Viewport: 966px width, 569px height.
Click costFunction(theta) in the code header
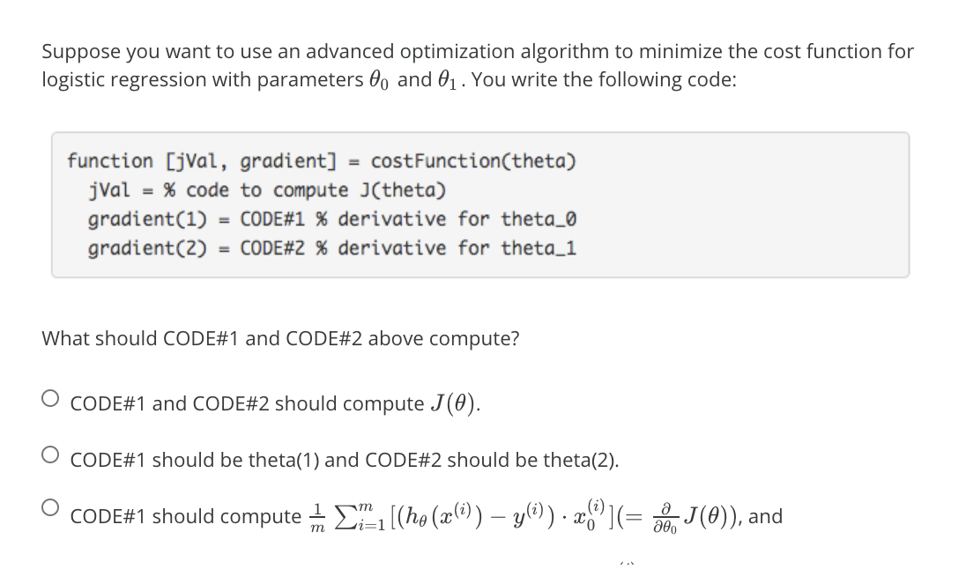[x=473, y=161]
